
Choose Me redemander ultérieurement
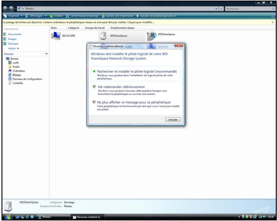(136, 90)
